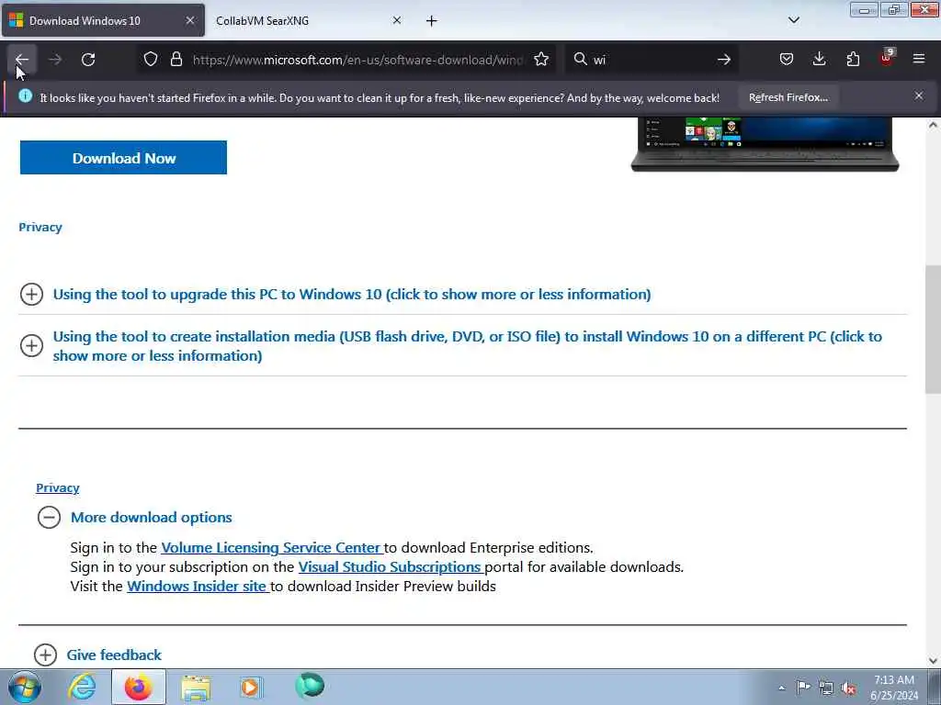The image size is (941, 705).
Task: Click the scrollbar down arrow
Action: coord(933,661)
